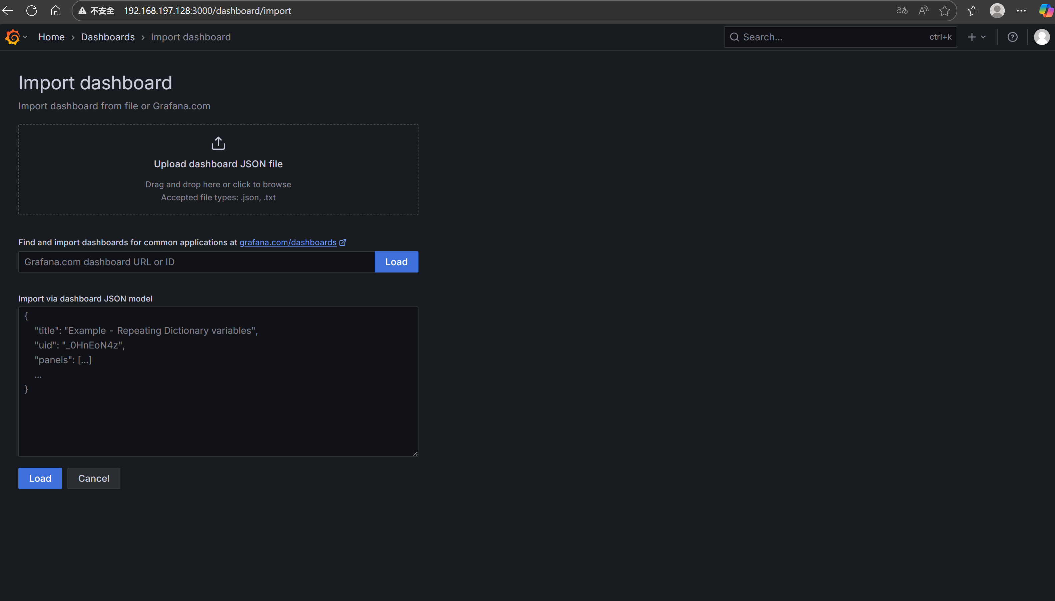Open grafana.com/dashboards link
Viewport: 1055px width, 601px height.
[288, 242]
